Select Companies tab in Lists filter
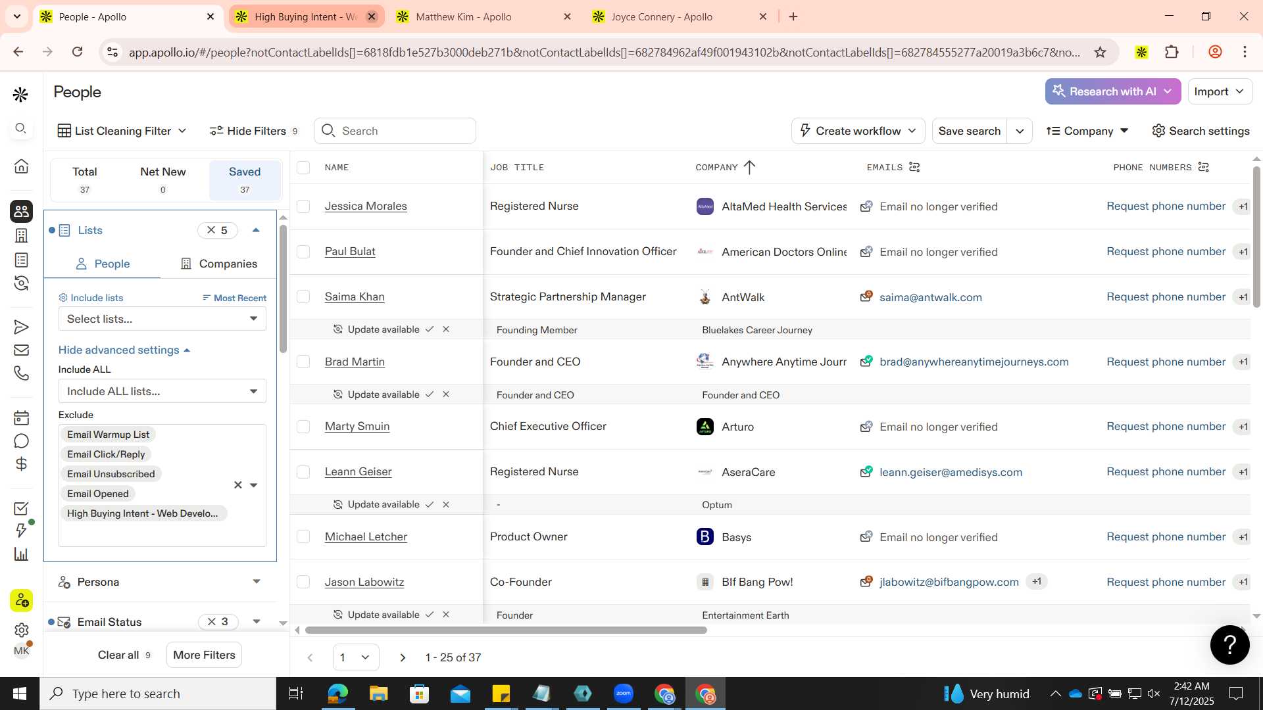The height and width of the screenshot is (710, 1263). [219, 264]
